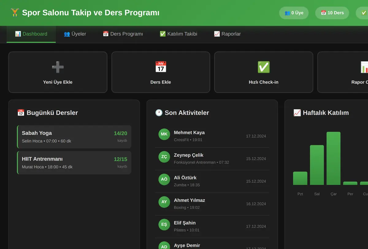Viewport: 368px width, 249px height.
Task: Click the 12/15 enrollment count
Action: coord(121,159)
